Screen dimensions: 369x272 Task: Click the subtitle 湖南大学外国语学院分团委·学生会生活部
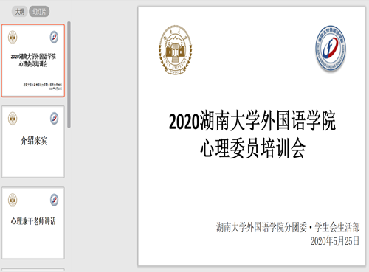pyautogui.click(x=288, y=227)
